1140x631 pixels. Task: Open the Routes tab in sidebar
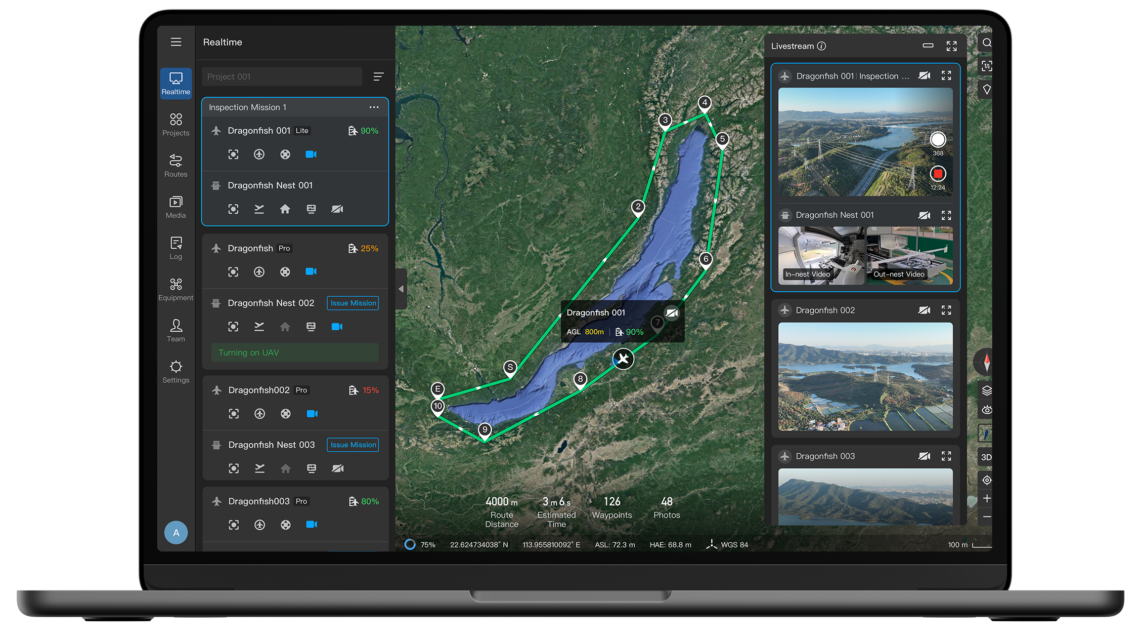tap(176, 165)
